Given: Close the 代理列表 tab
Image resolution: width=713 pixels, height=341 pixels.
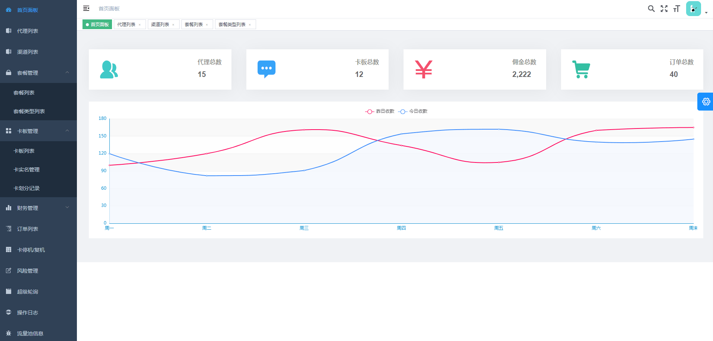Looking at the screenshot, I should tap(140, 25).
